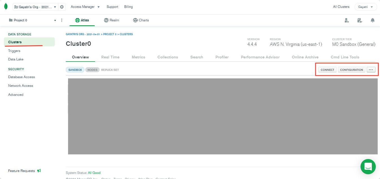
Task: Open the cluster ellipsis options menu
Action: (371, 69)
